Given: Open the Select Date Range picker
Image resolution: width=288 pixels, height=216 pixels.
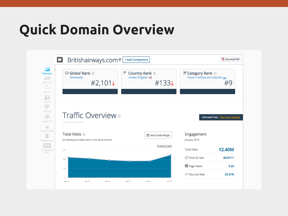Looking at the screenshot, I should [x=158, y=135].
